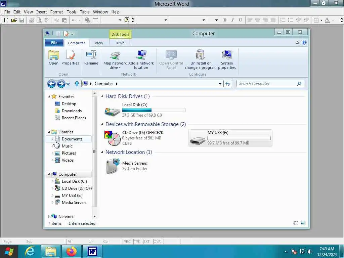Click the Paste clipboard icon in Word
This screenshot has height=258, width=344.
(x=64, y=20)
